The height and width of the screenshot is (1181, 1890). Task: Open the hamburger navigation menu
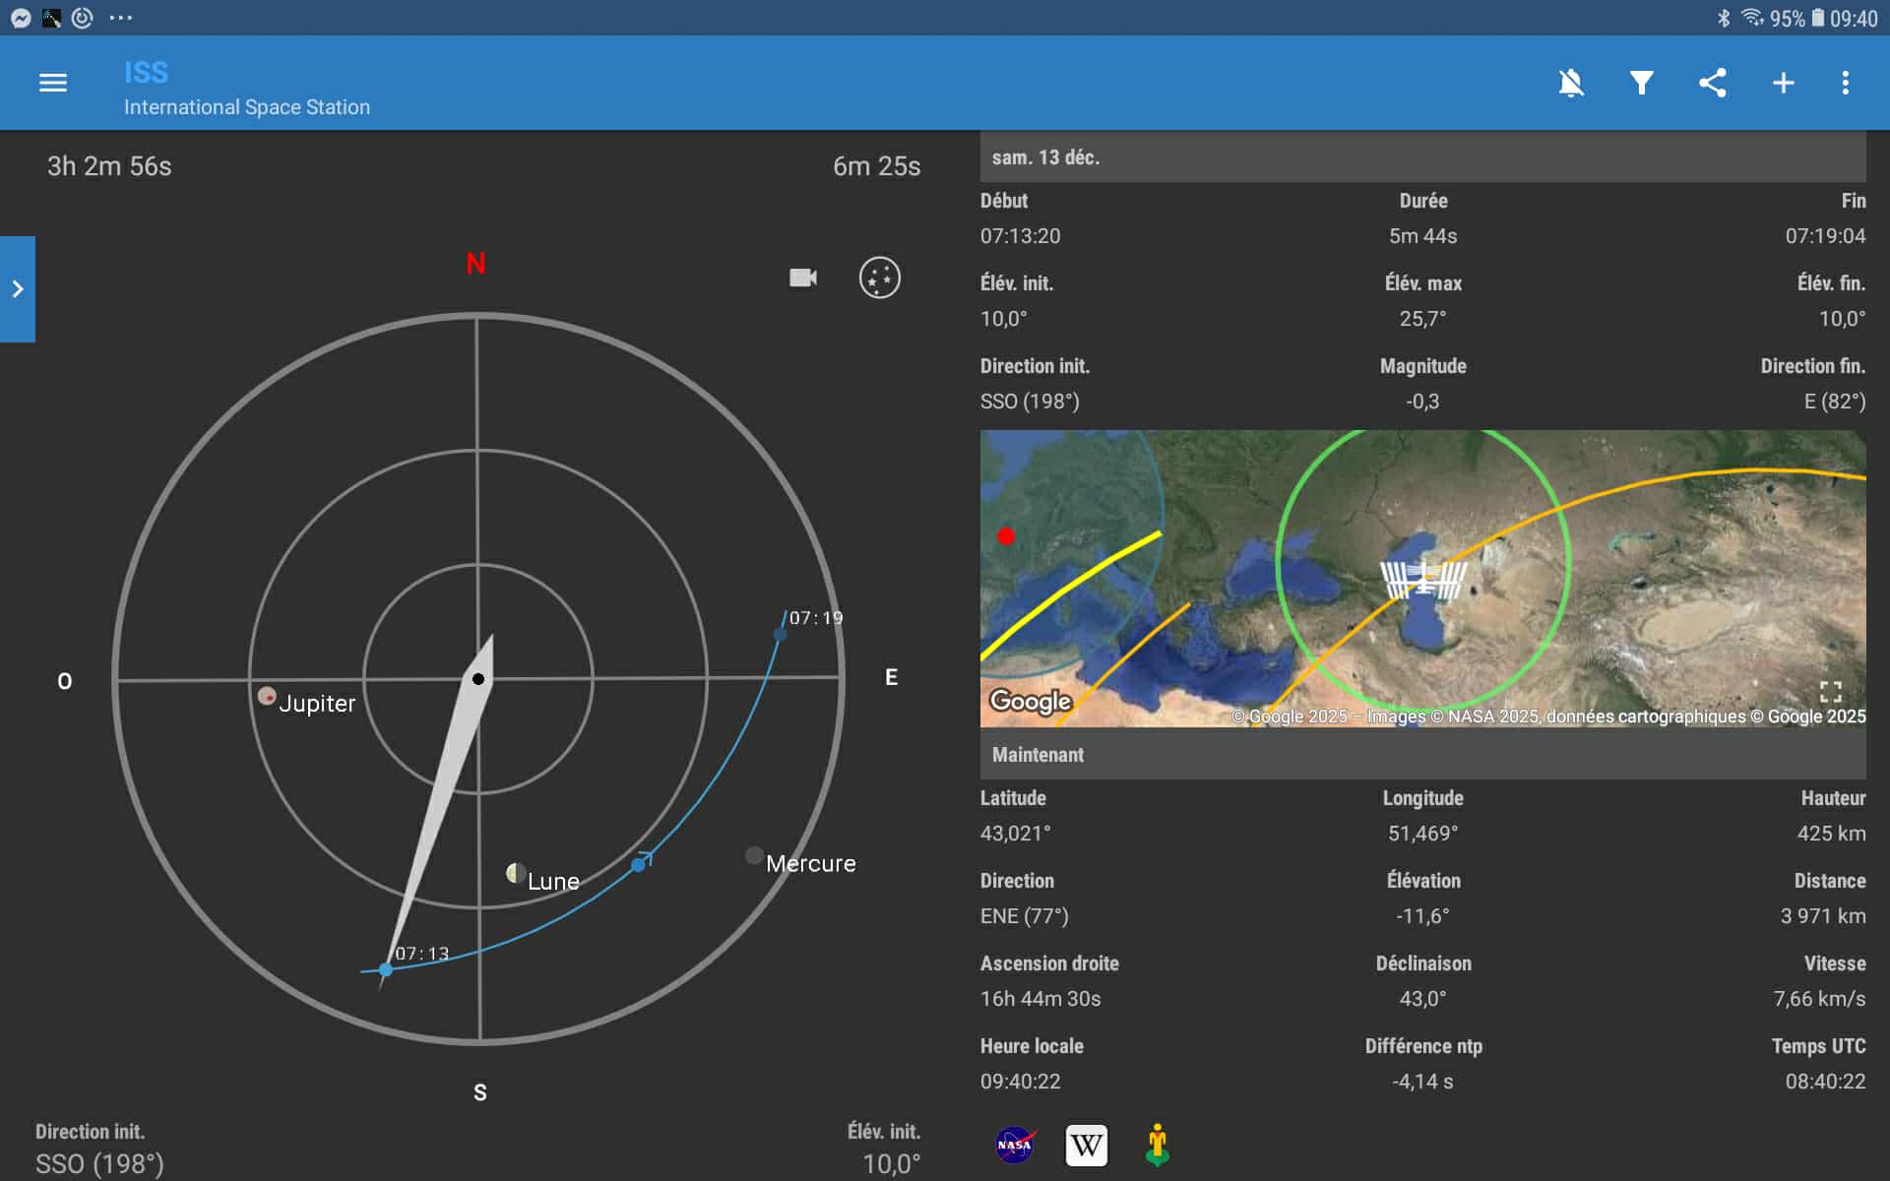click(x=53, y=83)
